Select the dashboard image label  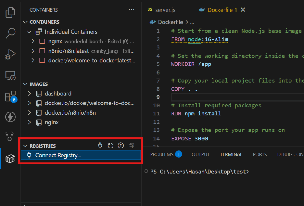[58, 94]
